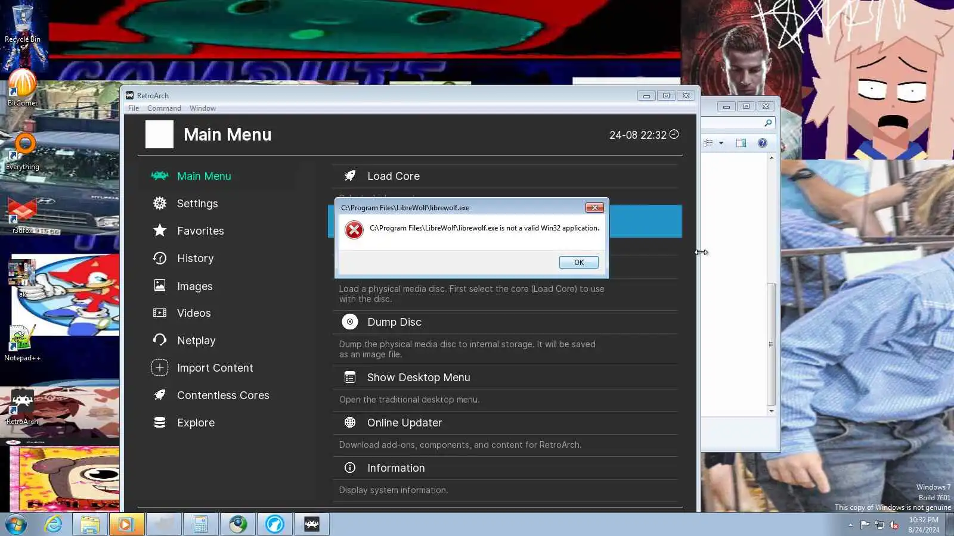Show hidden system tray icons
Viewport: 954px width, 536px height.
click(850, 525)
